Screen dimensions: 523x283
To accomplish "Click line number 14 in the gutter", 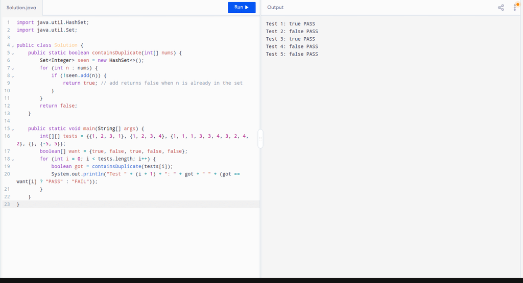I will coord(7,121).
